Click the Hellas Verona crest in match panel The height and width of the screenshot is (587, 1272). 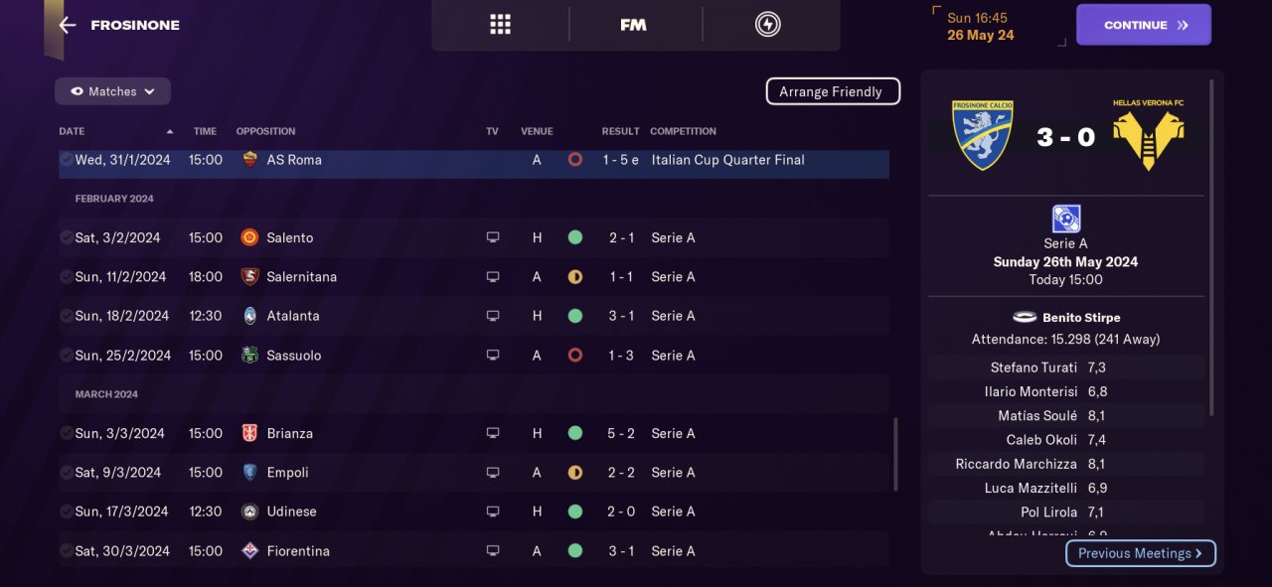pyautogui.click(x=1148, y=138)
